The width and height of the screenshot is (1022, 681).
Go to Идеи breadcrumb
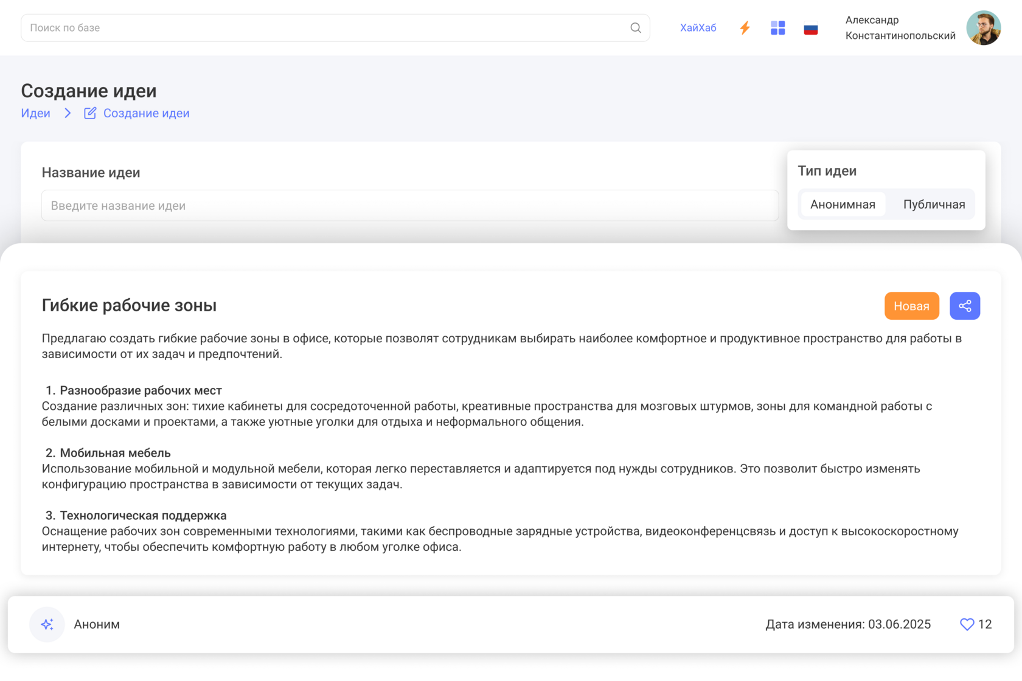click(x=35, y=113)
